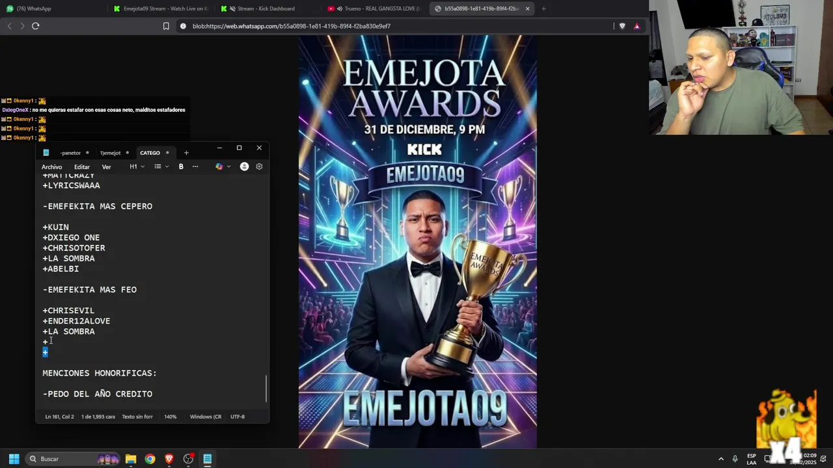Open Notepad from taskbar

[x=207, y=459]
